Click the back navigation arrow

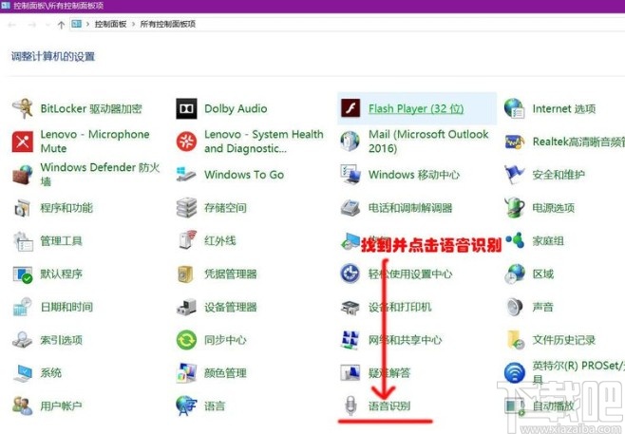12,24
